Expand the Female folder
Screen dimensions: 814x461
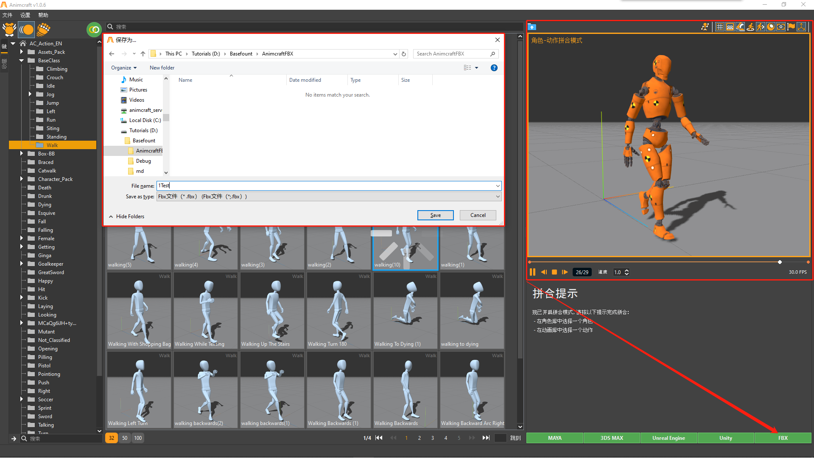pos(21,238)
